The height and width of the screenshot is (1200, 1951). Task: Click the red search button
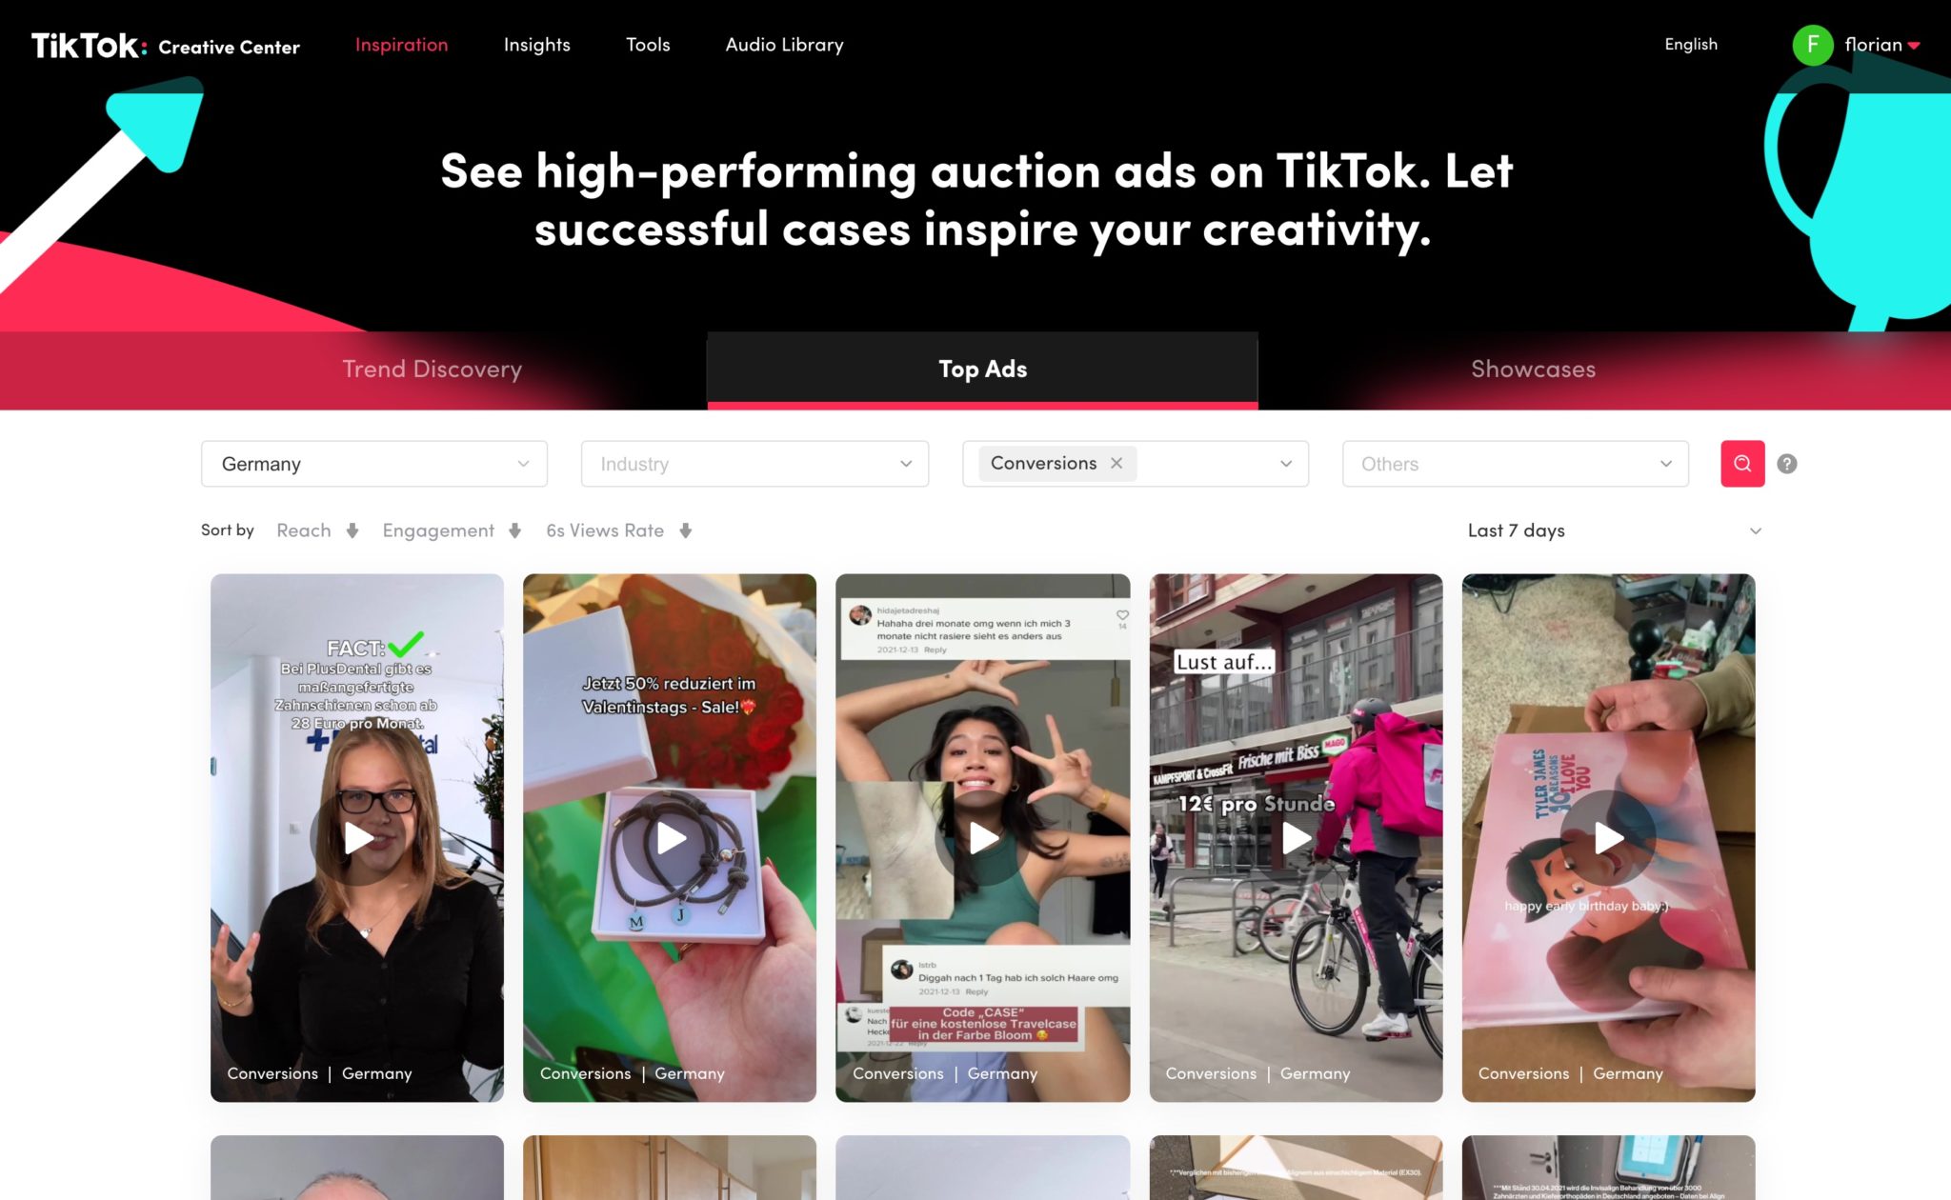coord(1741,464)
